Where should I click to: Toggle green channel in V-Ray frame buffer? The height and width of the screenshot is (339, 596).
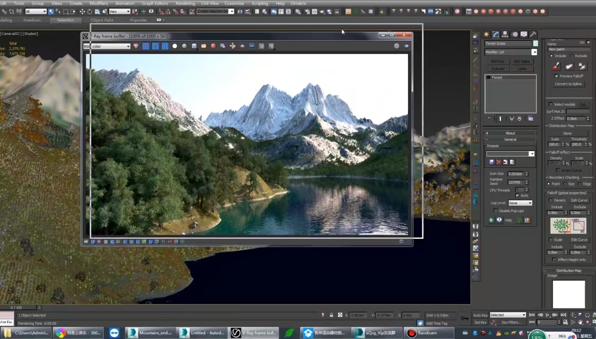(x=155, y=46)
